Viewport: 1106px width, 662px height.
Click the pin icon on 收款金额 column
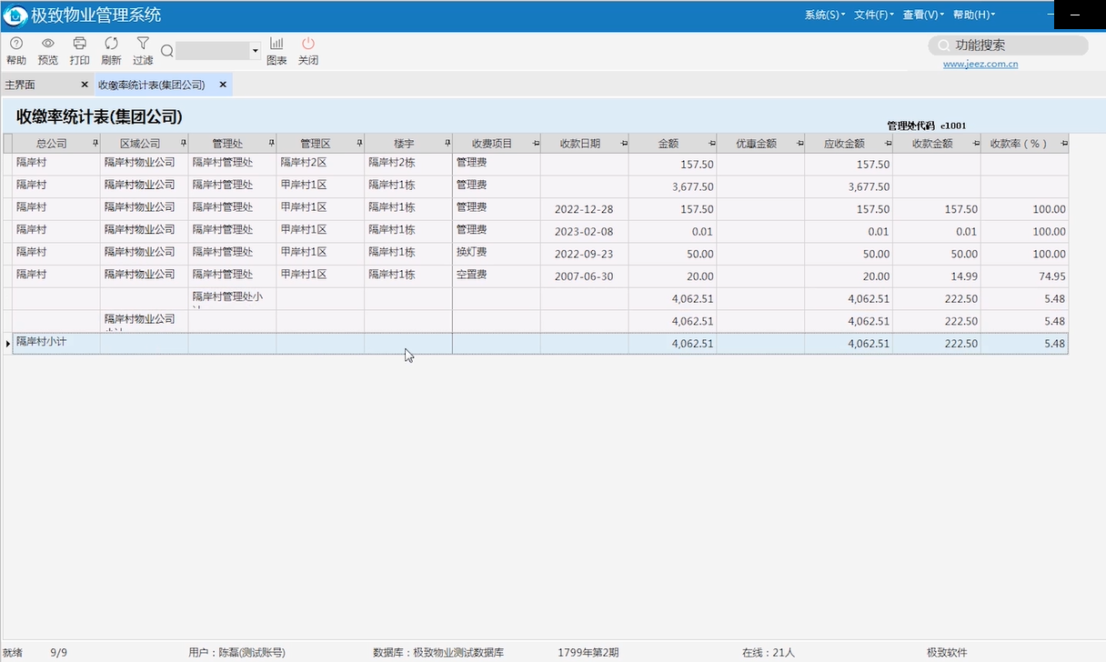coord(977,144)
